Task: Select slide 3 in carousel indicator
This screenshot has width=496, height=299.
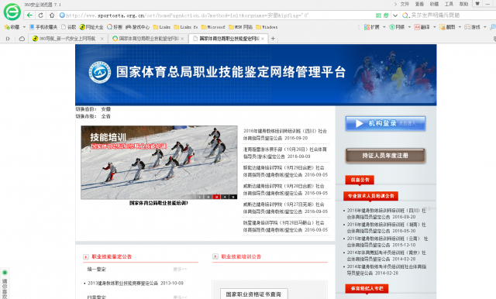Action: point(216,197)
